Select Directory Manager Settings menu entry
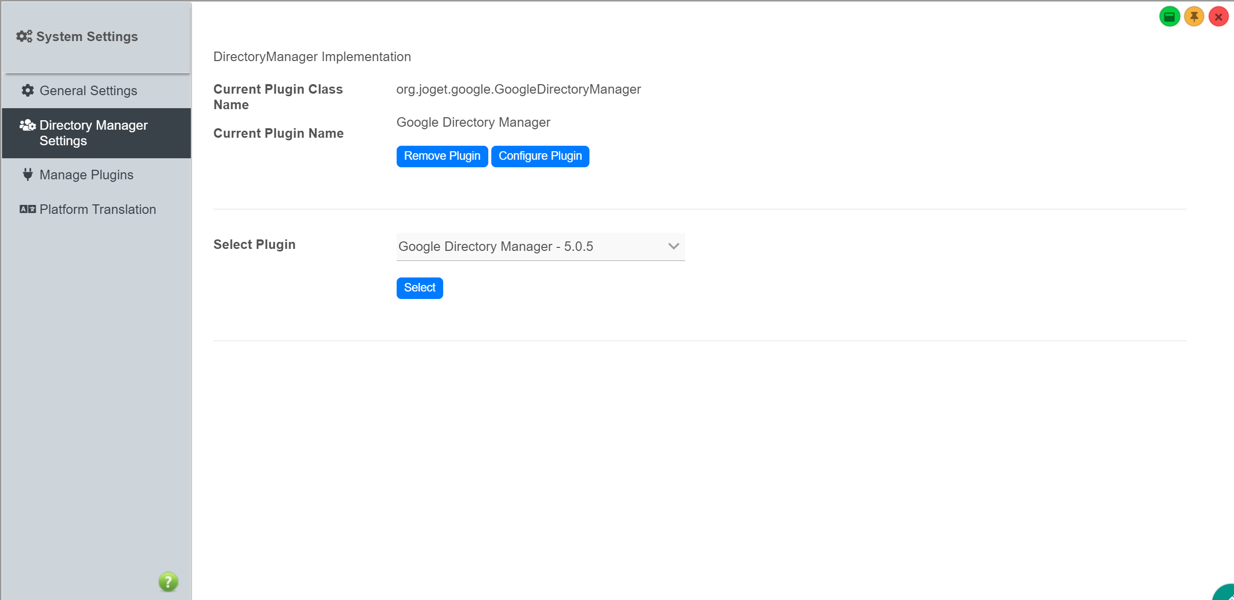The width and height of the screenshot is (1234, 600). (x=93, y=133)
